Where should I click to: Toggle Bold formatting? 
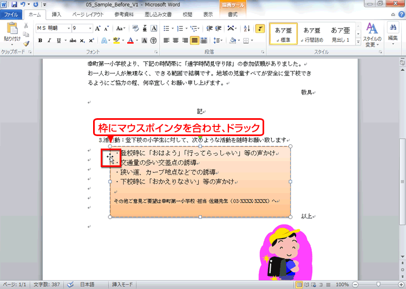40,41
